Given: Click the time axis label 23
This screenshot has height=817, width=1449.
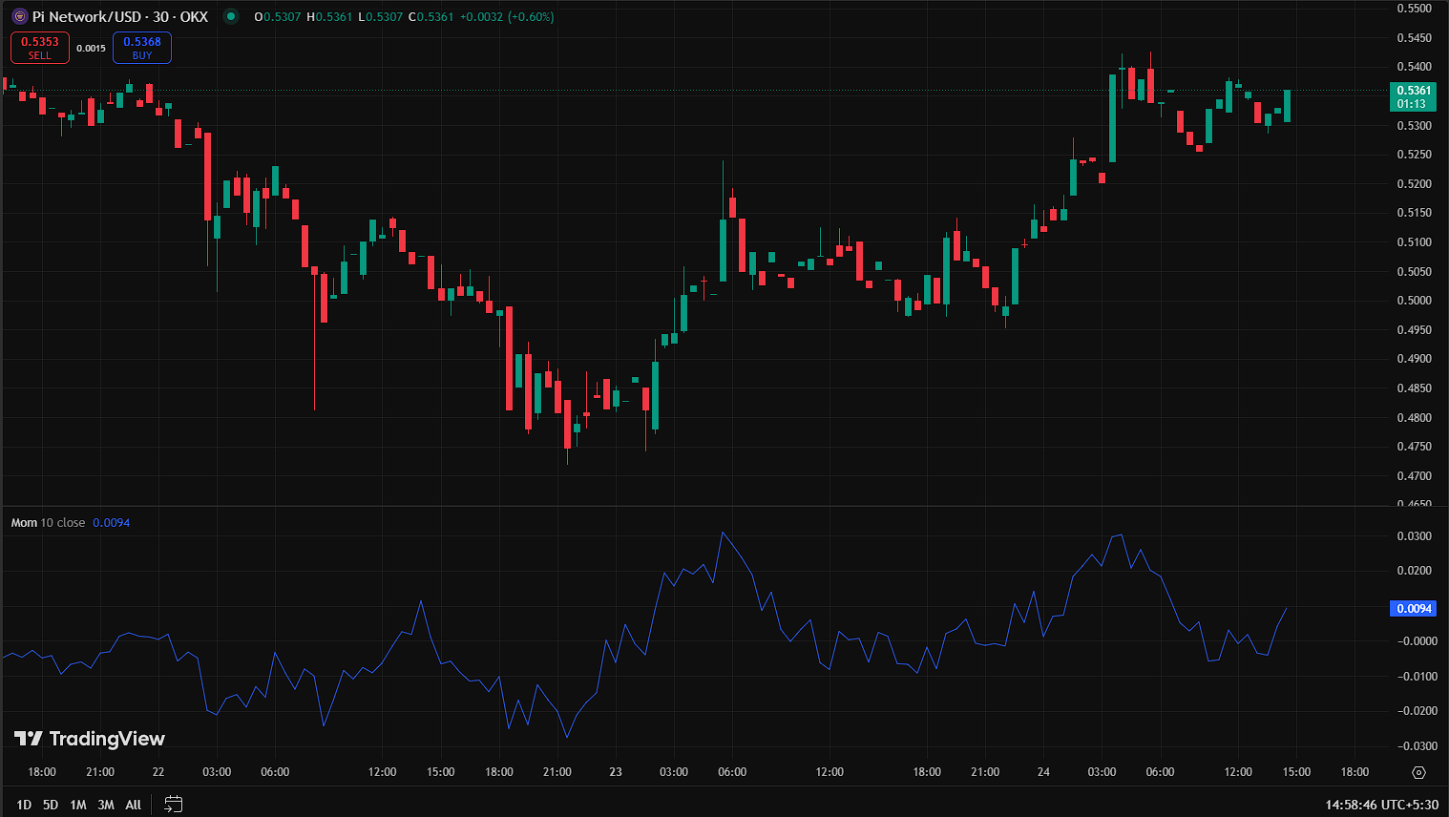Looking at the screenshot, I should pos(616,772).
